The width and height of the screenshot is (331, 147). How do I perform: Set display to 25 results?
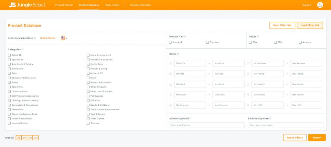click(18, 138)
